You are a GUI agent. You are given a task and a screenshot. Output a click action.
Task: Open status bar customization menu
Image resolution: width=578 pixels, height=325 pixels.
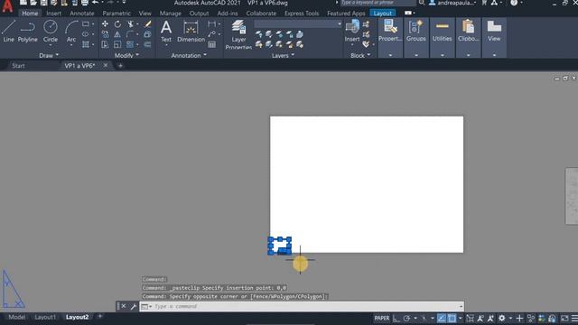point(574,318)
